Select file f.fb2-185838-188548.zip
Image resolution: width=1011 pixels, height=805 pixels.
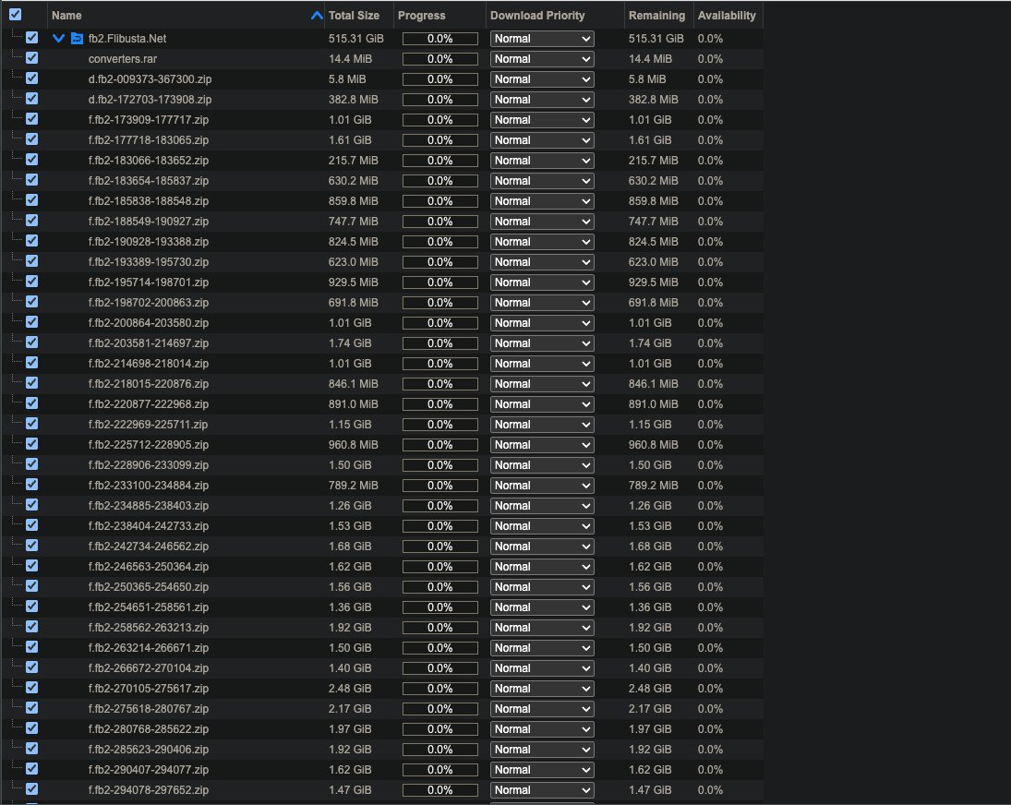(x=149, y=201)
